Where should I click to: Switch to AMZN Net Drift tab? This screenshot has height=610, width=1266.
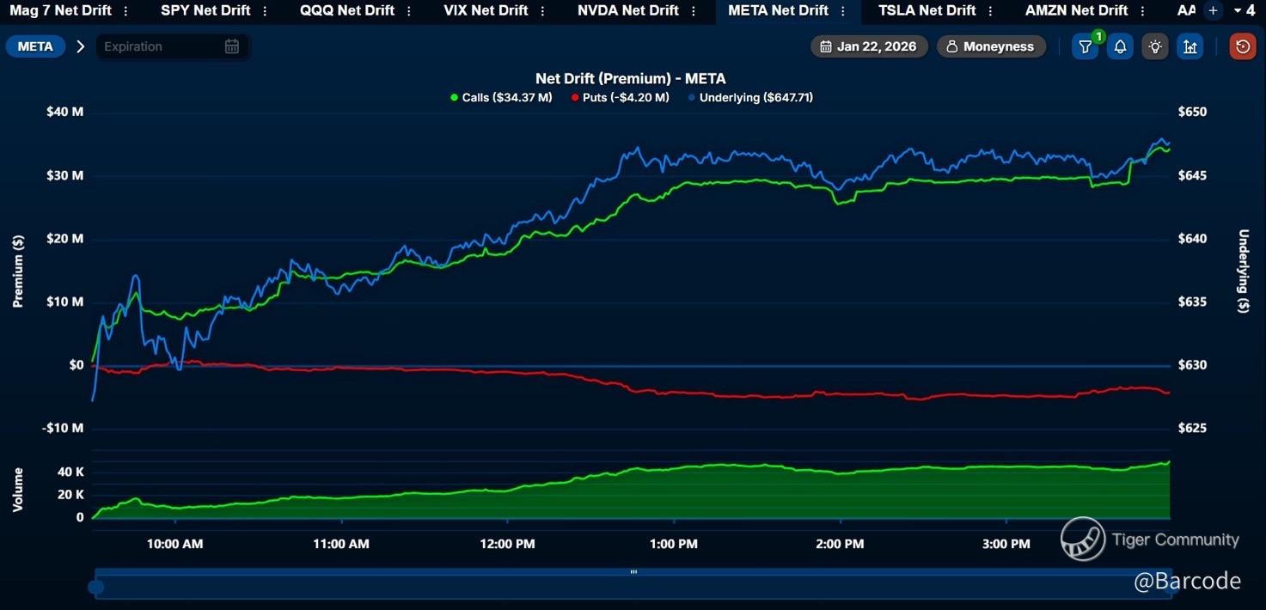[1076, 10]
